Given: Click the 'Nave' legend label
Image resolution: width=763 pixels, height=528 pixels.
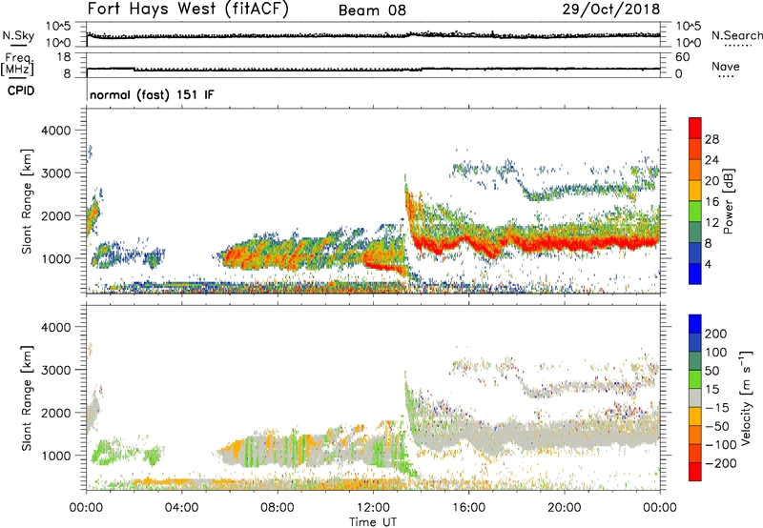Looking at the screenshot, I should point(726,66).
